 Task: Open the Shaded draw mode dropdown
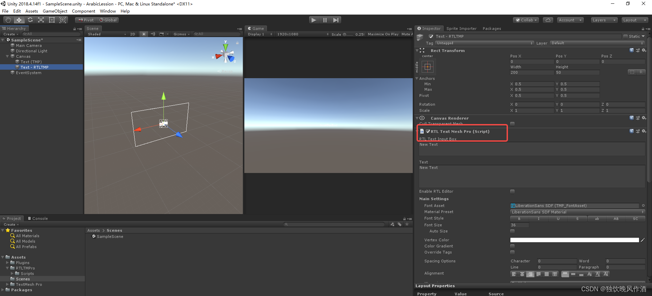click(x=107, y=34)
